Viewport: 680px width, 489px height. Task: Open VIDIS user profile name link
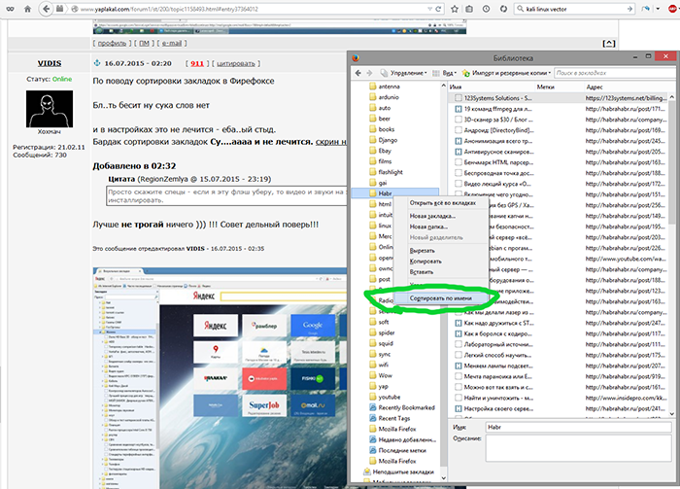click(49, 63)
